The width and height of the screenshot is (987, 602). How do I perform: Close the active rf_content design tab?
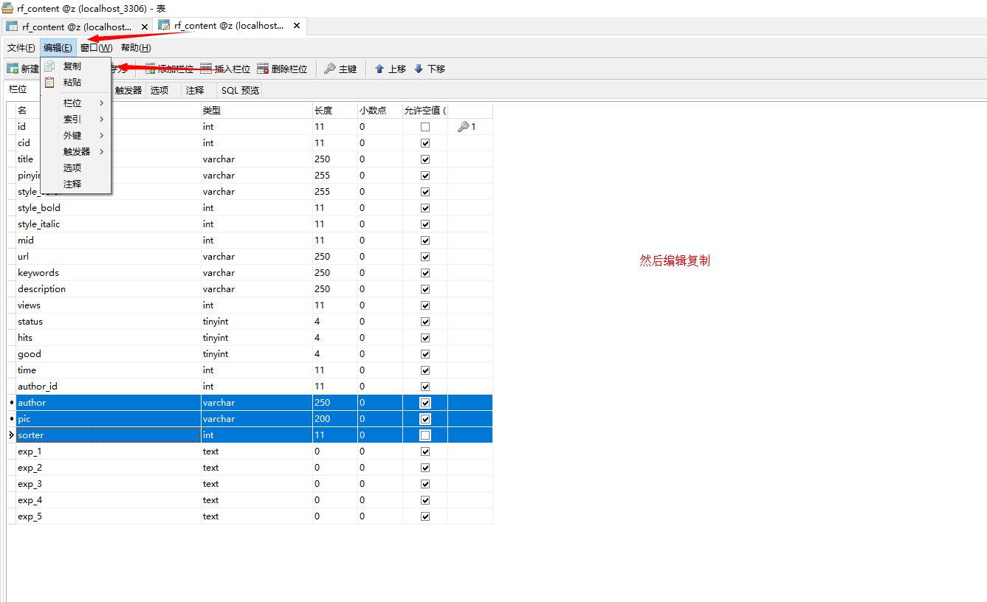click(x=297, y=26)
